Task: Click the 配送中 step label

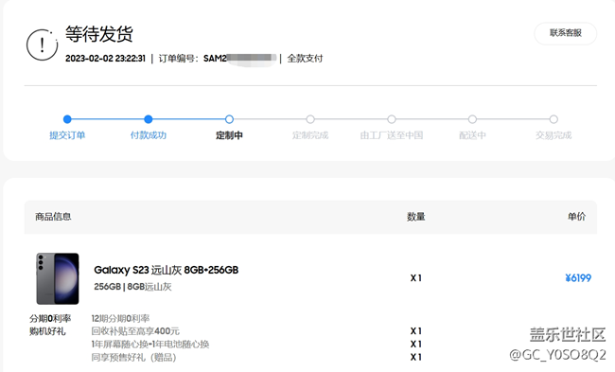Action: [x=473, y=135]
